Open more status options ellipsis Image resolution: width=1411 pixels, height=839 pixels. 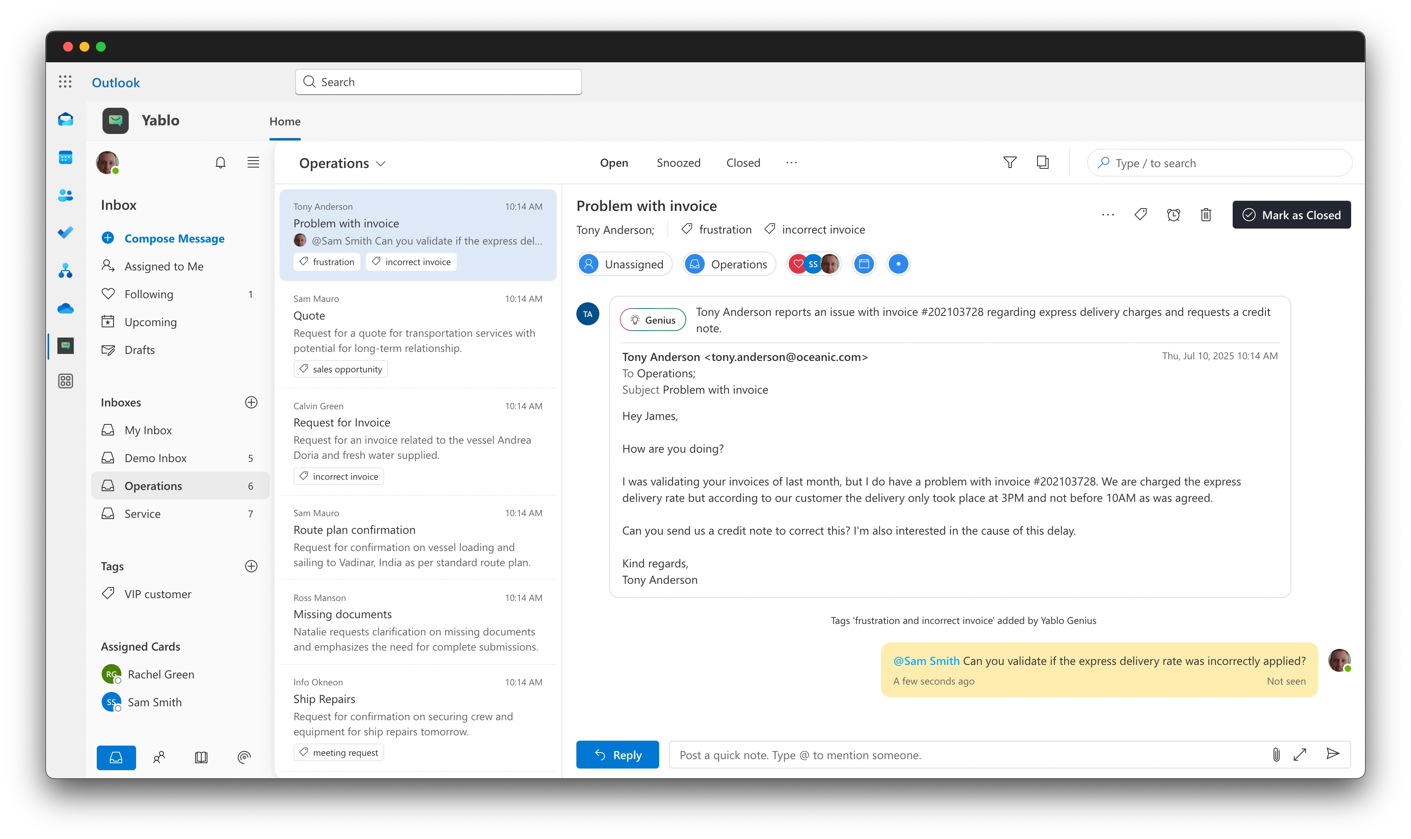[x=791, y=163]
